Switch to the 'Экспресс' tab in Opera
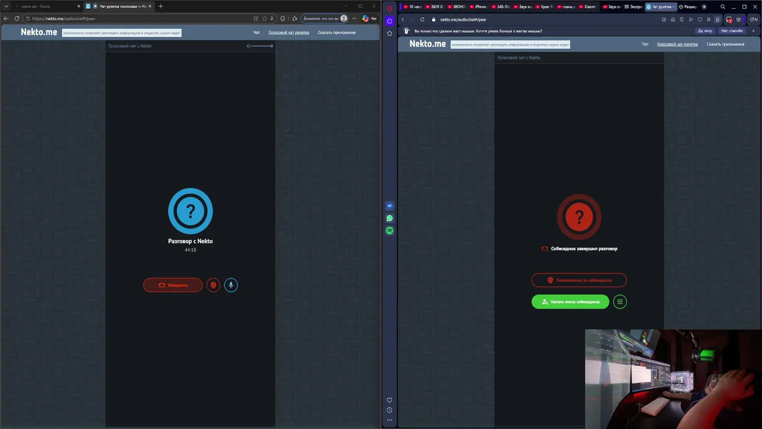 [x=633, y=7]
